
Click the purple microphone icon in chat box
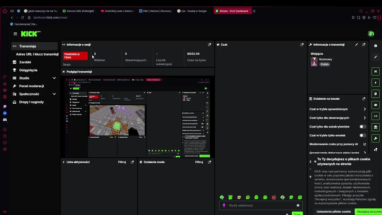coord(224,205)
